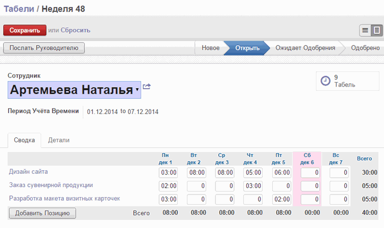
Task: Edit Дизайн сайта Saturday hours field
Action: pyautogui.click(x=310, y=173)
